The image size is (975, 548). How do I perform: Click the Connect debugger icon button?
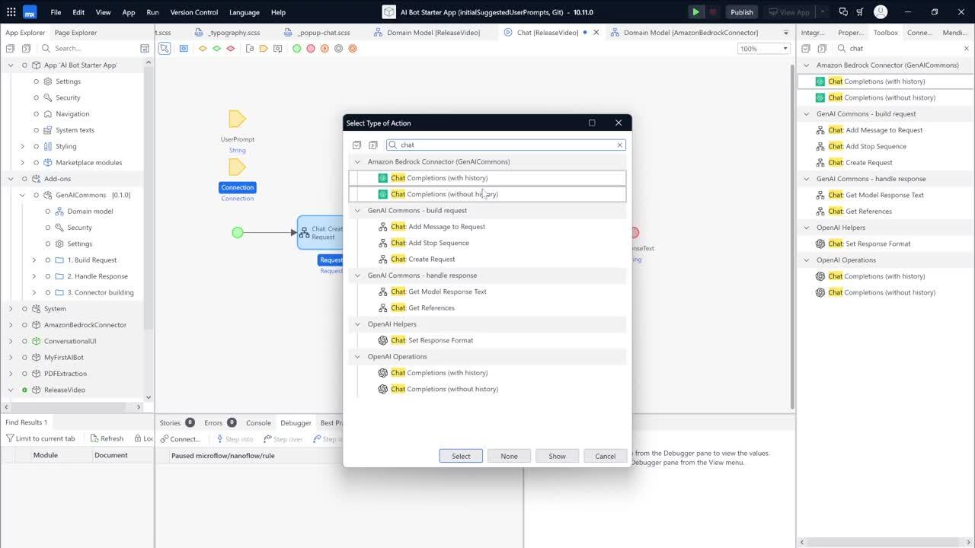(x=181, y=438)
